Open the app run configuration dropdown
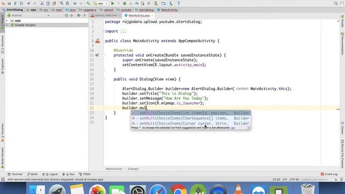This screenshot has height=194, width=345. 101,4
